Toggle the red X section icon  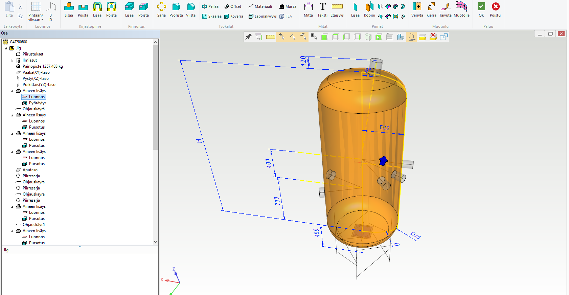coord(433,37)
